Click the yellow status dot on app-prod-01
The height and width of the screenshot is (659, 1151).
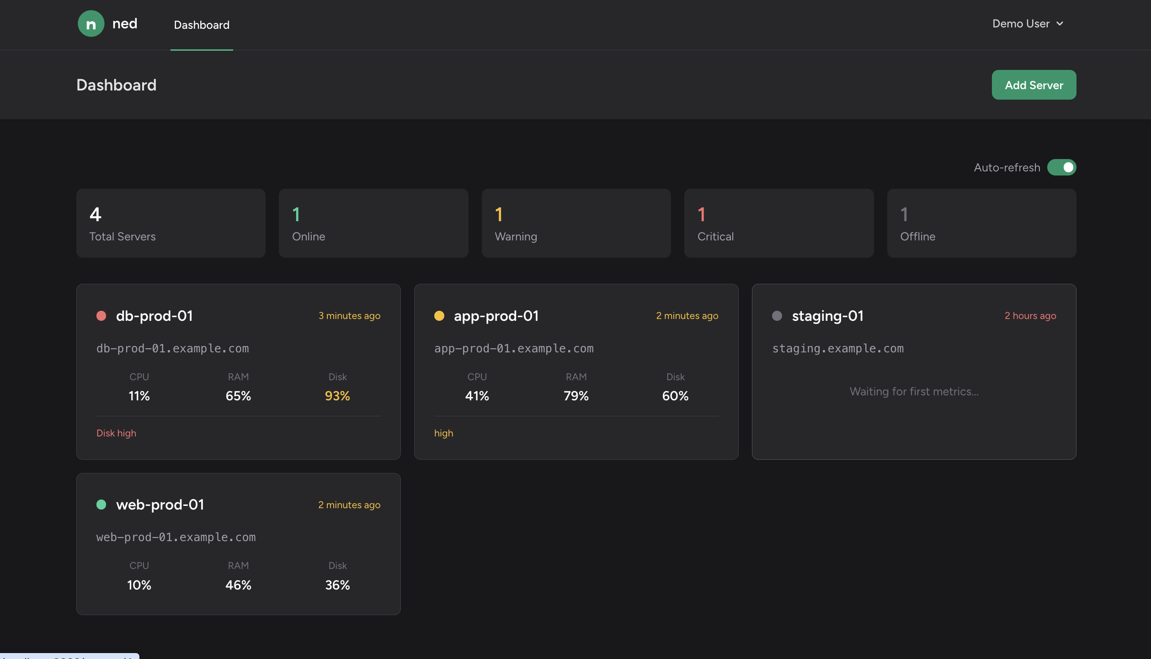[x=439, y=316]
